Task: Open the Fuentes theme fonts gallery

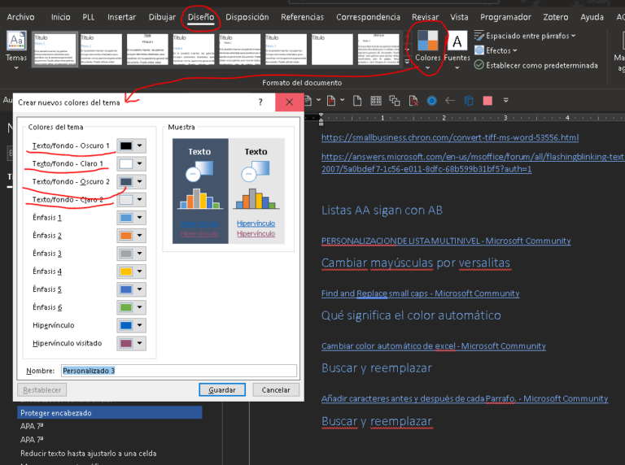Action: 457,48
